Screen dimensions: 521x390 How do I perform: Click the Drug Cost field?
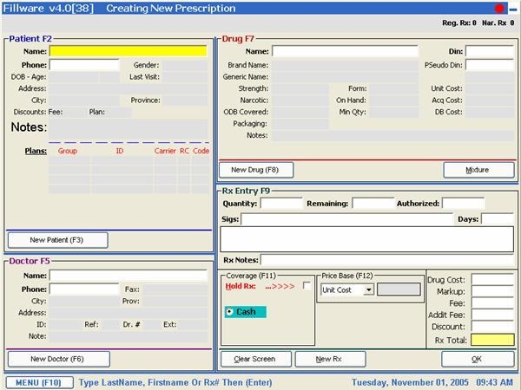click(492, 280)
